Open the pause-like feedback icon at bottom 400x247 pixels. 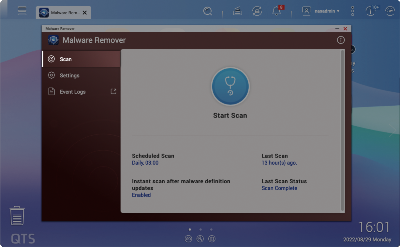click(212, 239)
